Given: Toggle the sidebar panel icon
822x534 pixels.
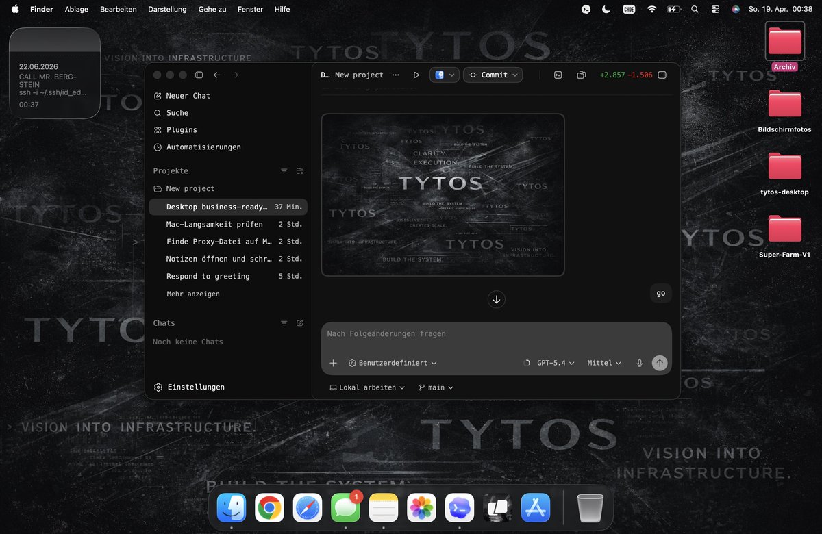Looking at the screenshot, I should point(199,75).
